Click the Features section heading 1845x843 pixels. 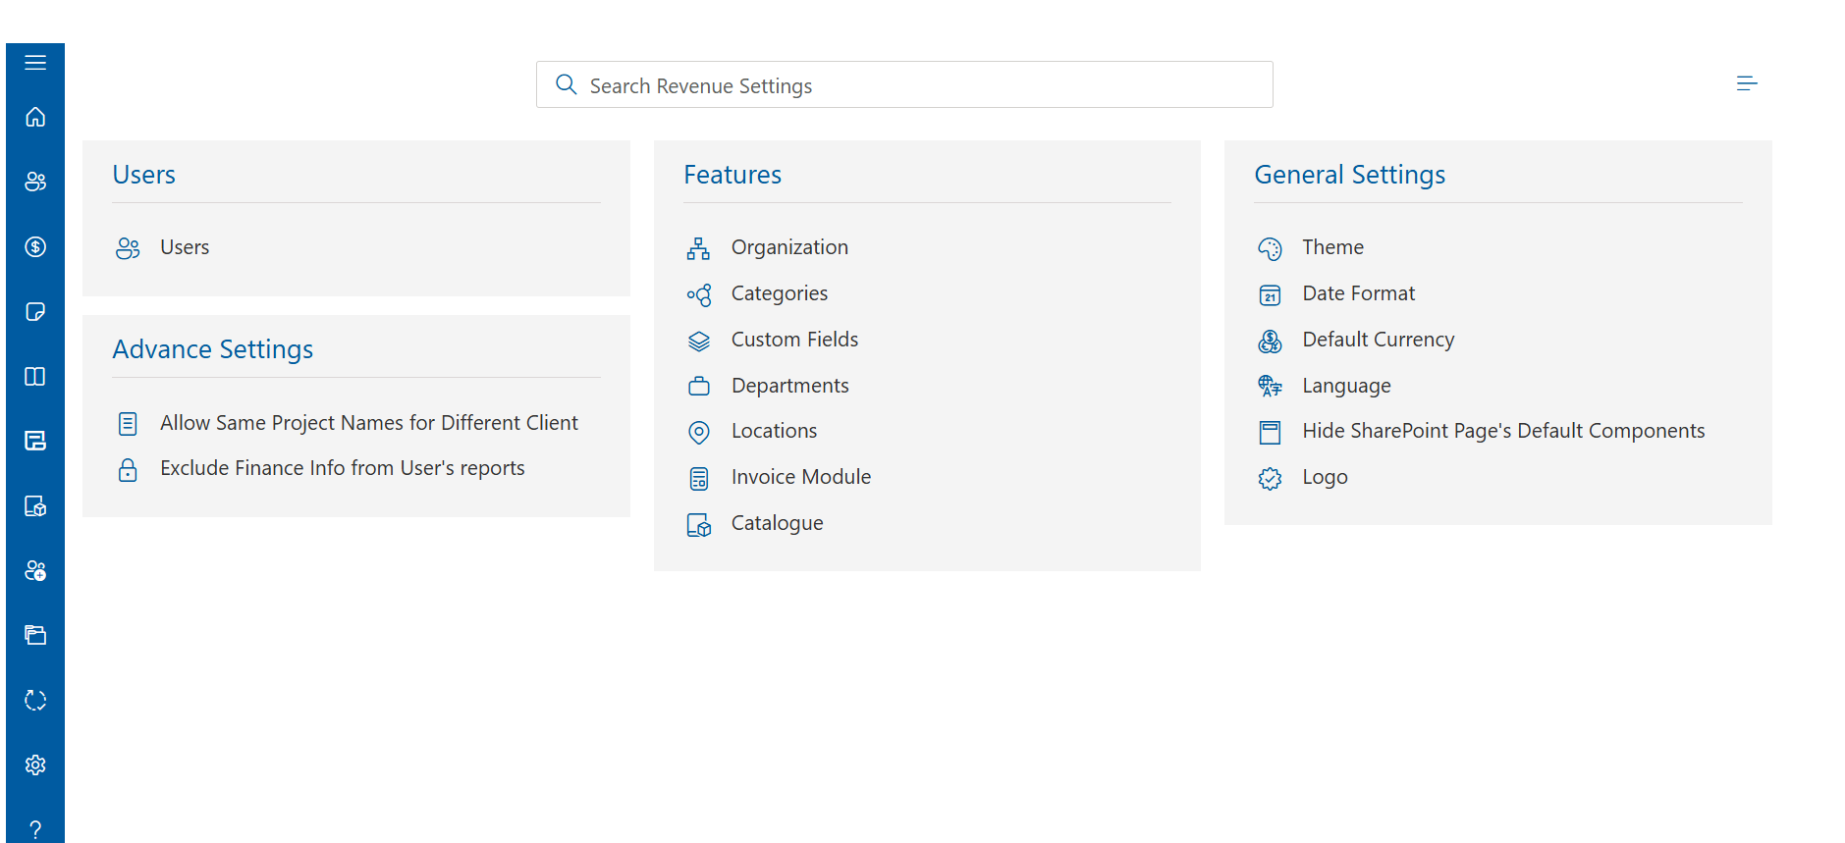coord(733,175)
